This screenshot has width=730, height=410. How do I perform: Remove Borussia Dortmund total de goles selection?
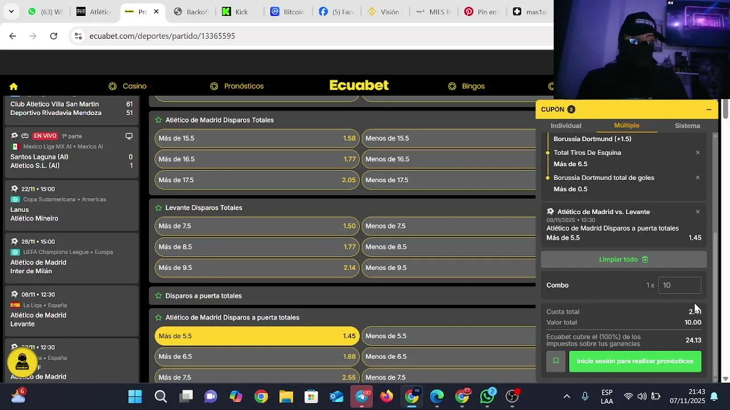pos(697,178)
